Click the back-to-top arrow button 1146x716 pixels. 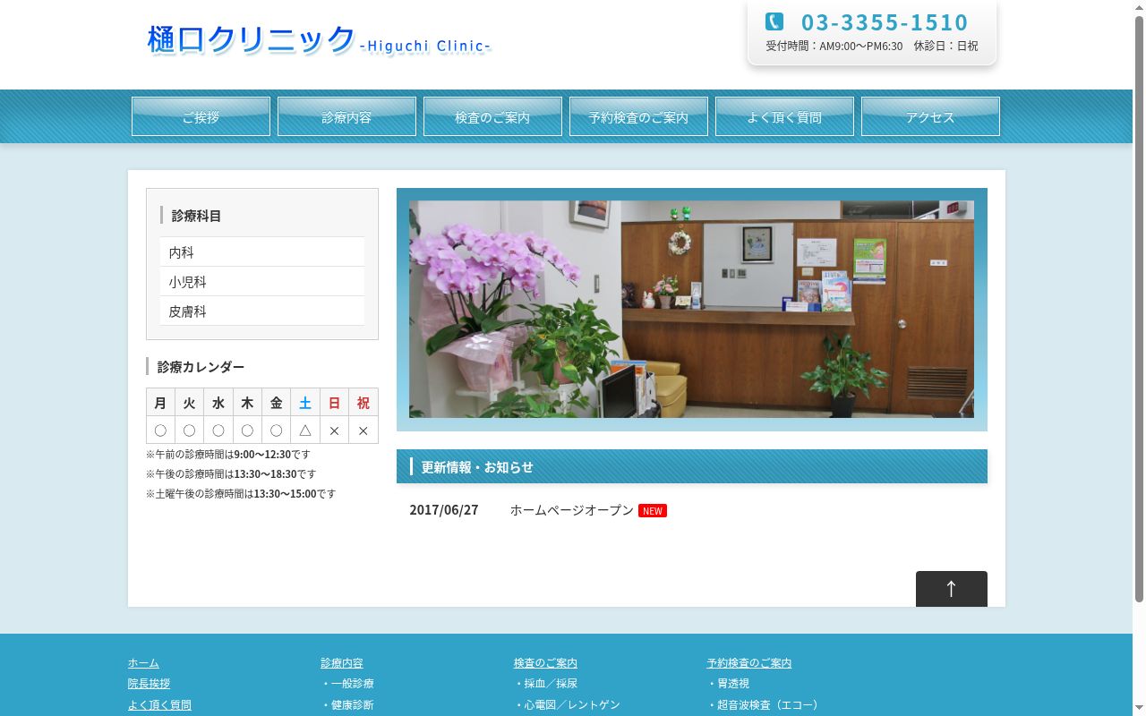[951, 589]
